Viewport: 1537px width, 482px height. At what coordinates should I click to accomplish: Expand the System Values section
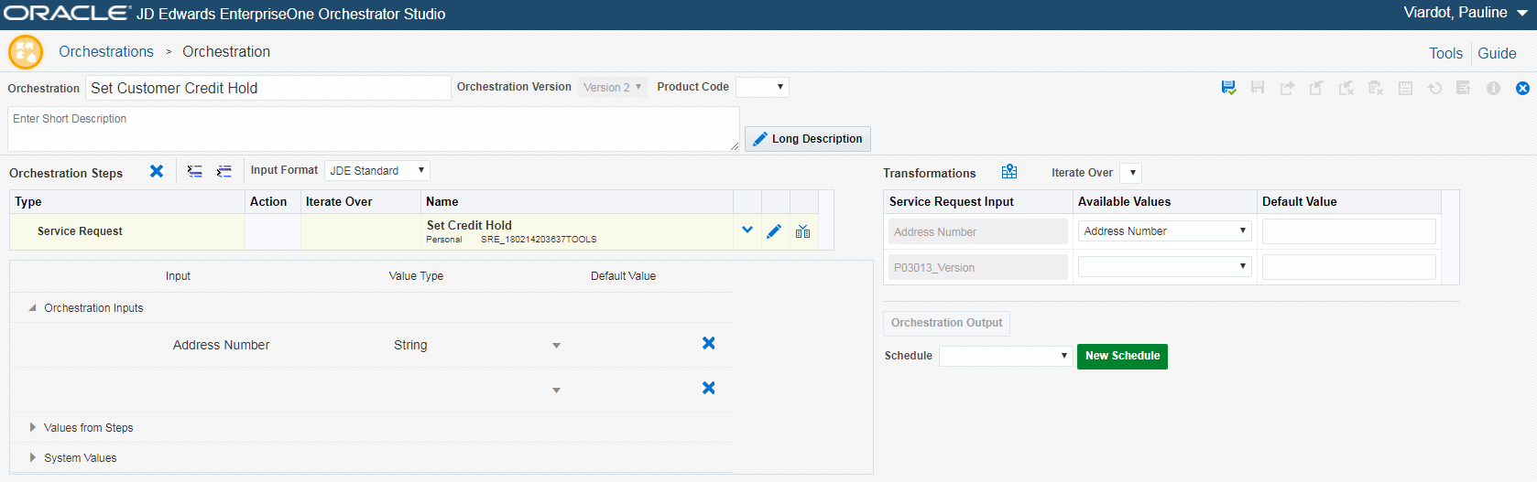(x=33, y=457)
